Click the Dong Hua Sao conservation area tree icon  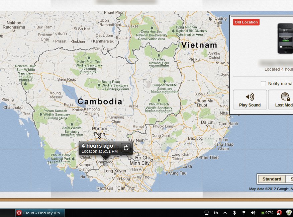coord(152,28)
